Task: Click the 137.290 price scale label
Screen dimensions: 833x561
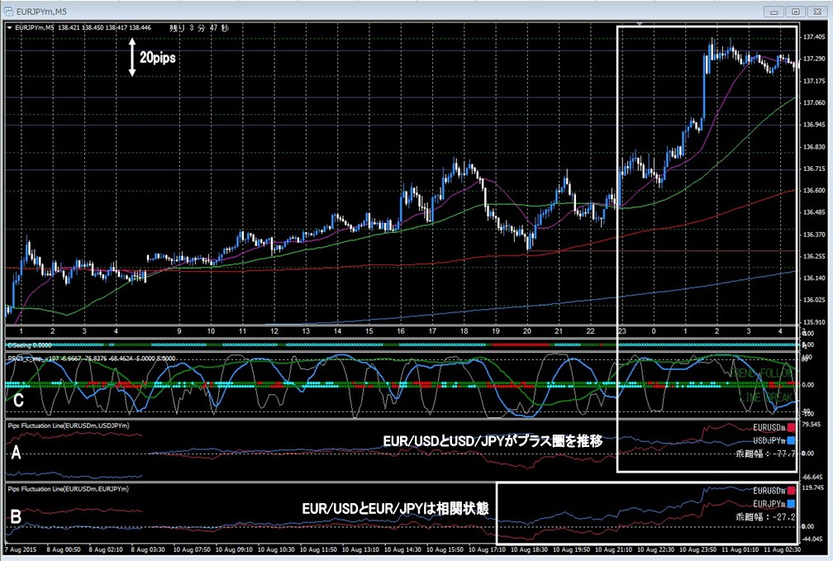Action: [x=813, y=59]
